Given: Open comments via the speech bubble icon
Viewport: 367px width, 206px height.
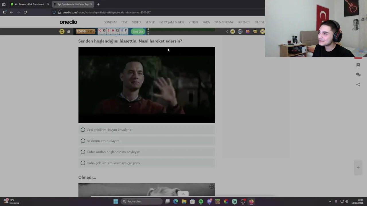Looking at the screenshot, I should point(358,75).
